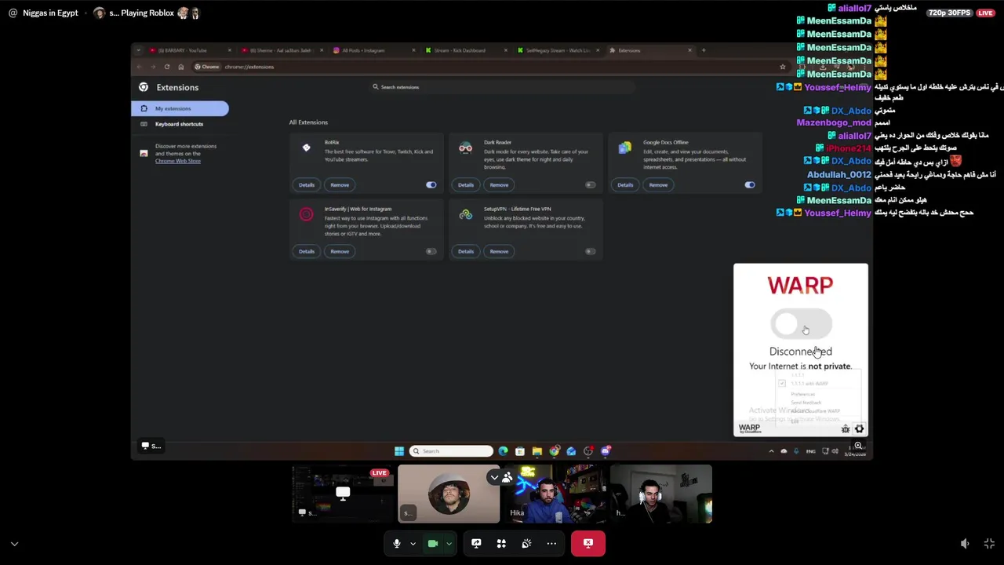Click the share screen button
Image resolution: width=1004 pixels, height=565 pixels.
476,543
